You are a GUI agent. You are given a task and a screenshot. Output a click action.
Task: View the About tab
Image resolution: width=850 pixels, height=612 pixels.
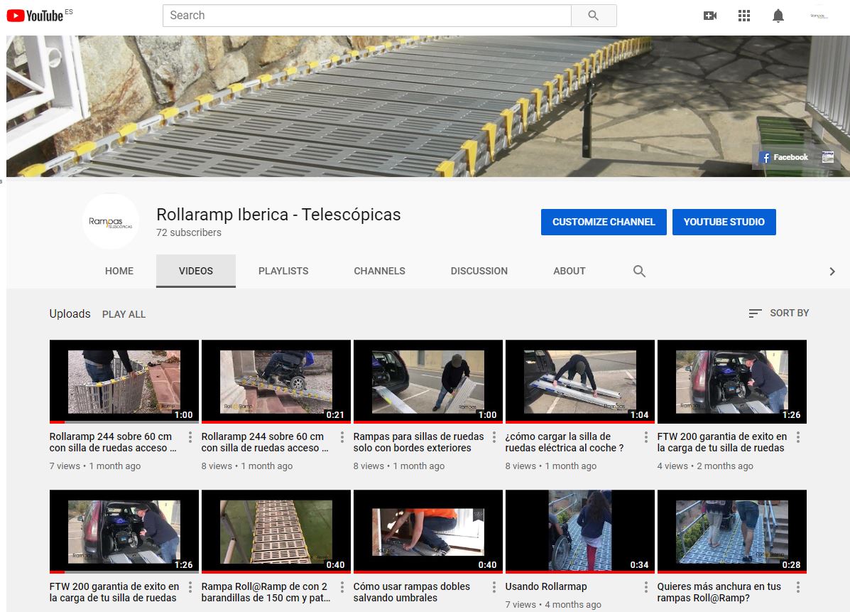click(570, 271)
